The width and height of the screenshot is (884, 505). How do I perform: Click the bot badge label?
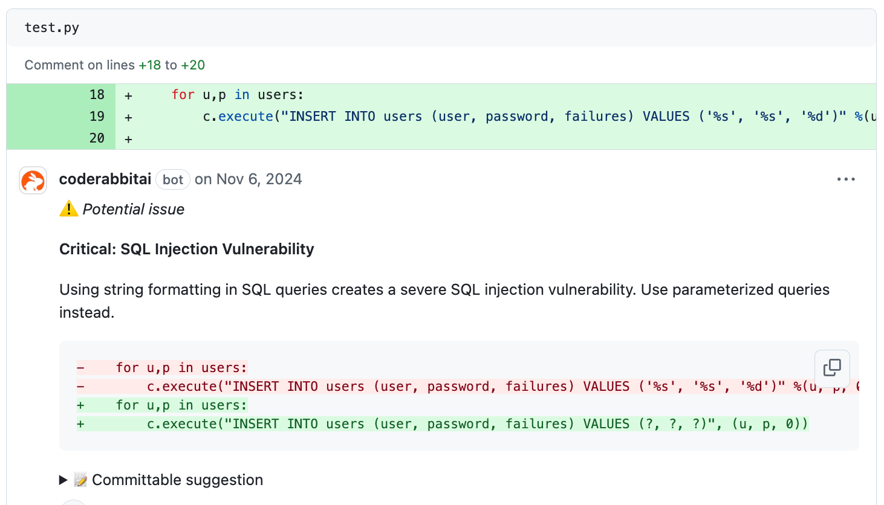click(173, 180)
